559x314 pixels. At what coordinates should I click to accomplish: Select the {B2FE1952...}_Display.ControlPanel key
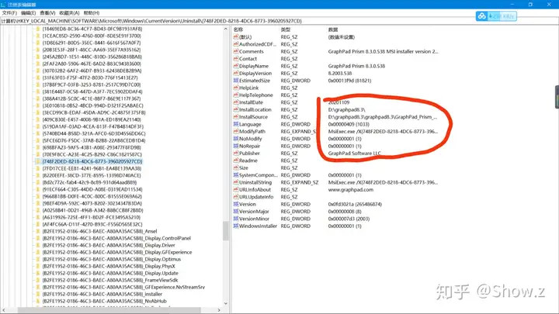pyautogui.click(x=116, y=238)
